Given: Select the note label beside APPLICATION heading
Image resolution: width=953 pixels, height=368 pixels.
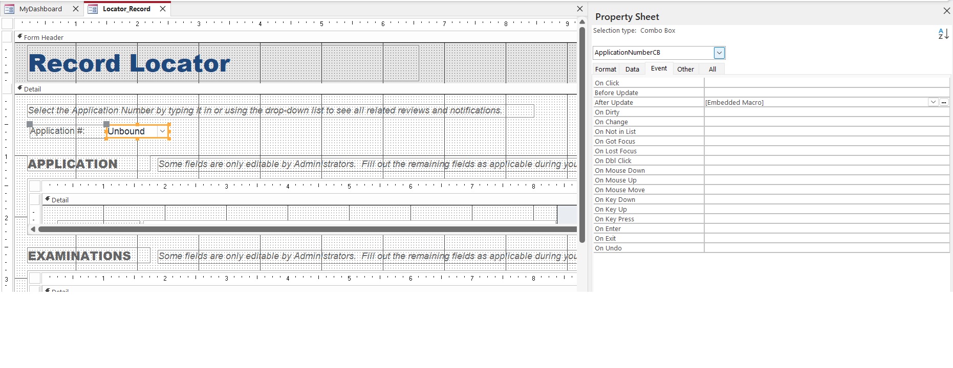Looking at the screenshot, I should pyautogui.click(x=367, y=164).
